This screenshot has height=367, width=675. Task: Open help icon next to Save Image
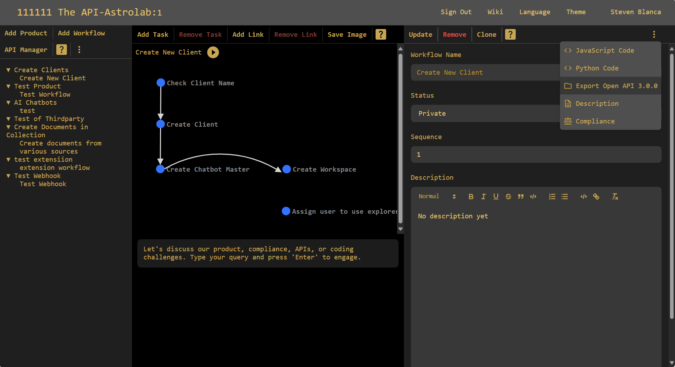click(x=381, y=34)
